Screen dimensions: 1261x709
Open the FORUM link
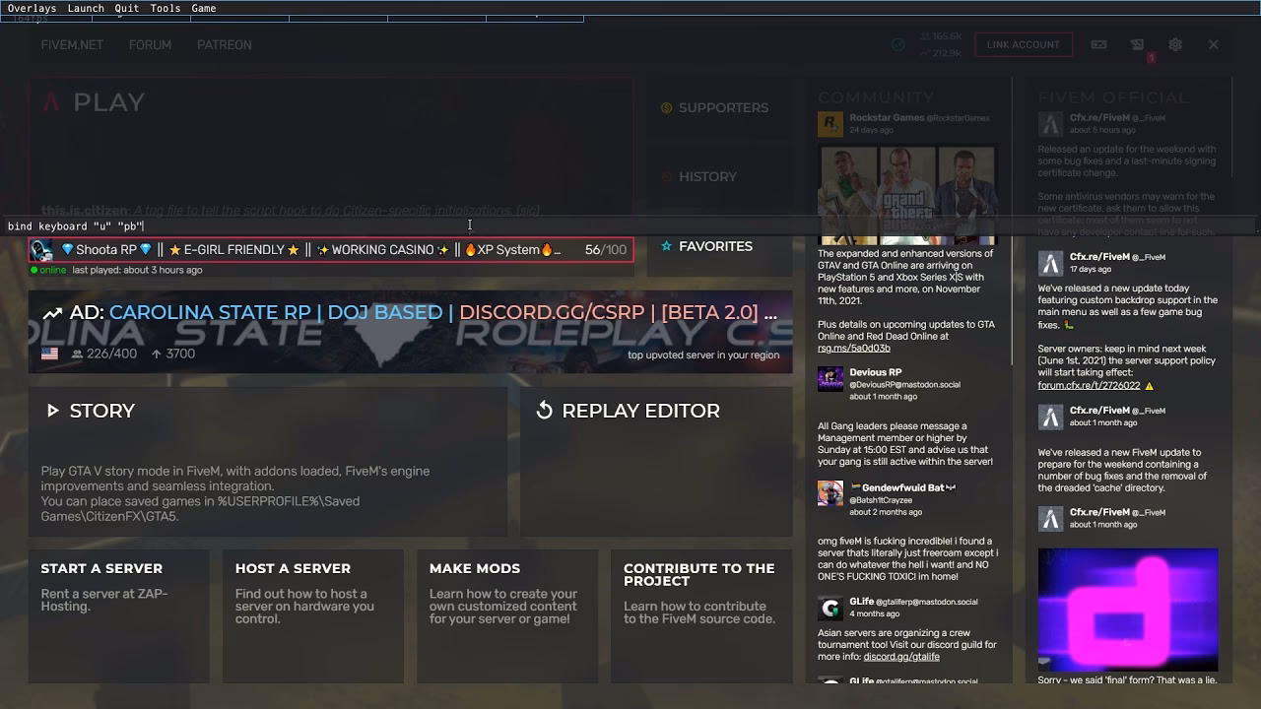[150, 45]
